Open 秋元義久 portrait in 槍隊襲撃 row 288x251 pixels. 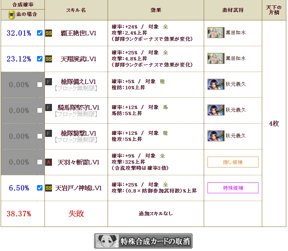[x=216, y=136]
